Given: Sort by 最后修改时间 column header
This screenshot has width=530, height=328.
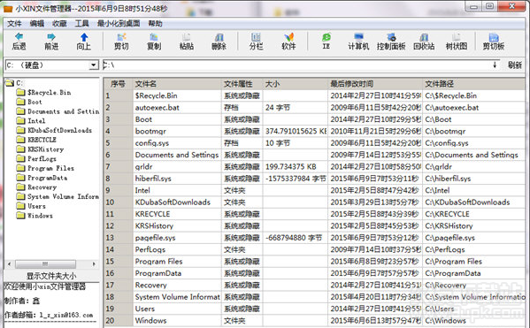Looking at the screenshot, I should (x=375, y=84).
